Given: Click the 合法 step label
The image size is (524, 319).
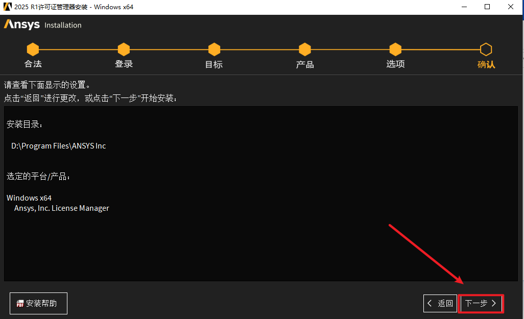Looking at the screenshot, I should coord(33,64).
